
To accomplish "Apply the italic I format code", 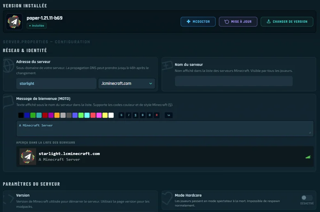I will 128,115.
